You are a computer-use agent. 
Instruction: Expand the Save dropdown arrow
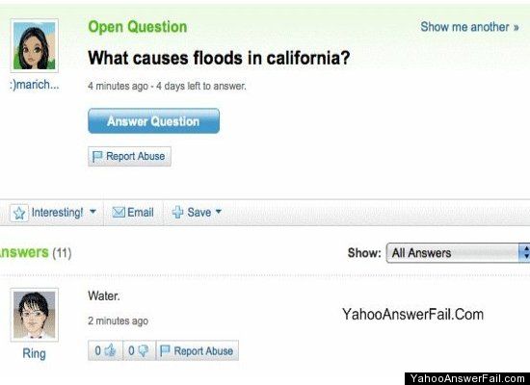219,212
